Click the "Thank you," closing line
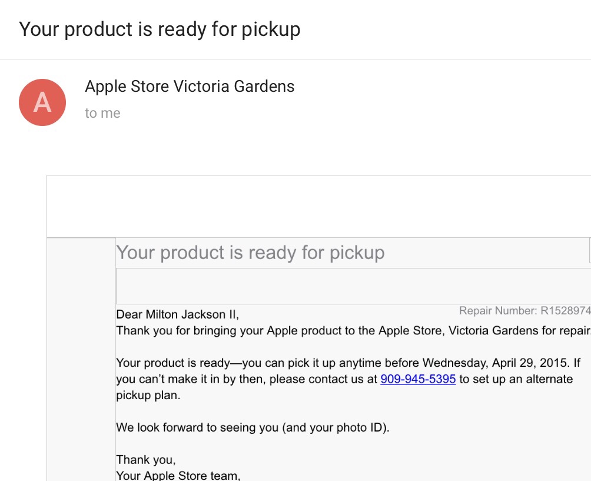This screenshot has height=481, width=591. point(146,460)
